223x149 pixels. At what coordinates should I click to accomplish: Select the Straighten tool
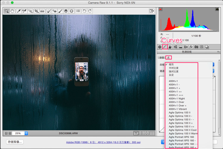42,11
